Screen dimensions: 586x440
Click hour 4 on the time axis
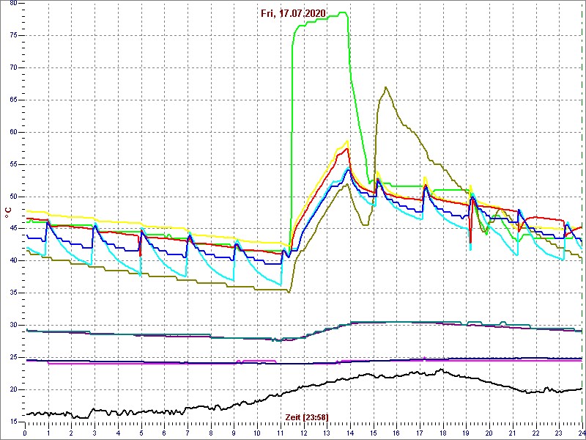click(118, 433)
